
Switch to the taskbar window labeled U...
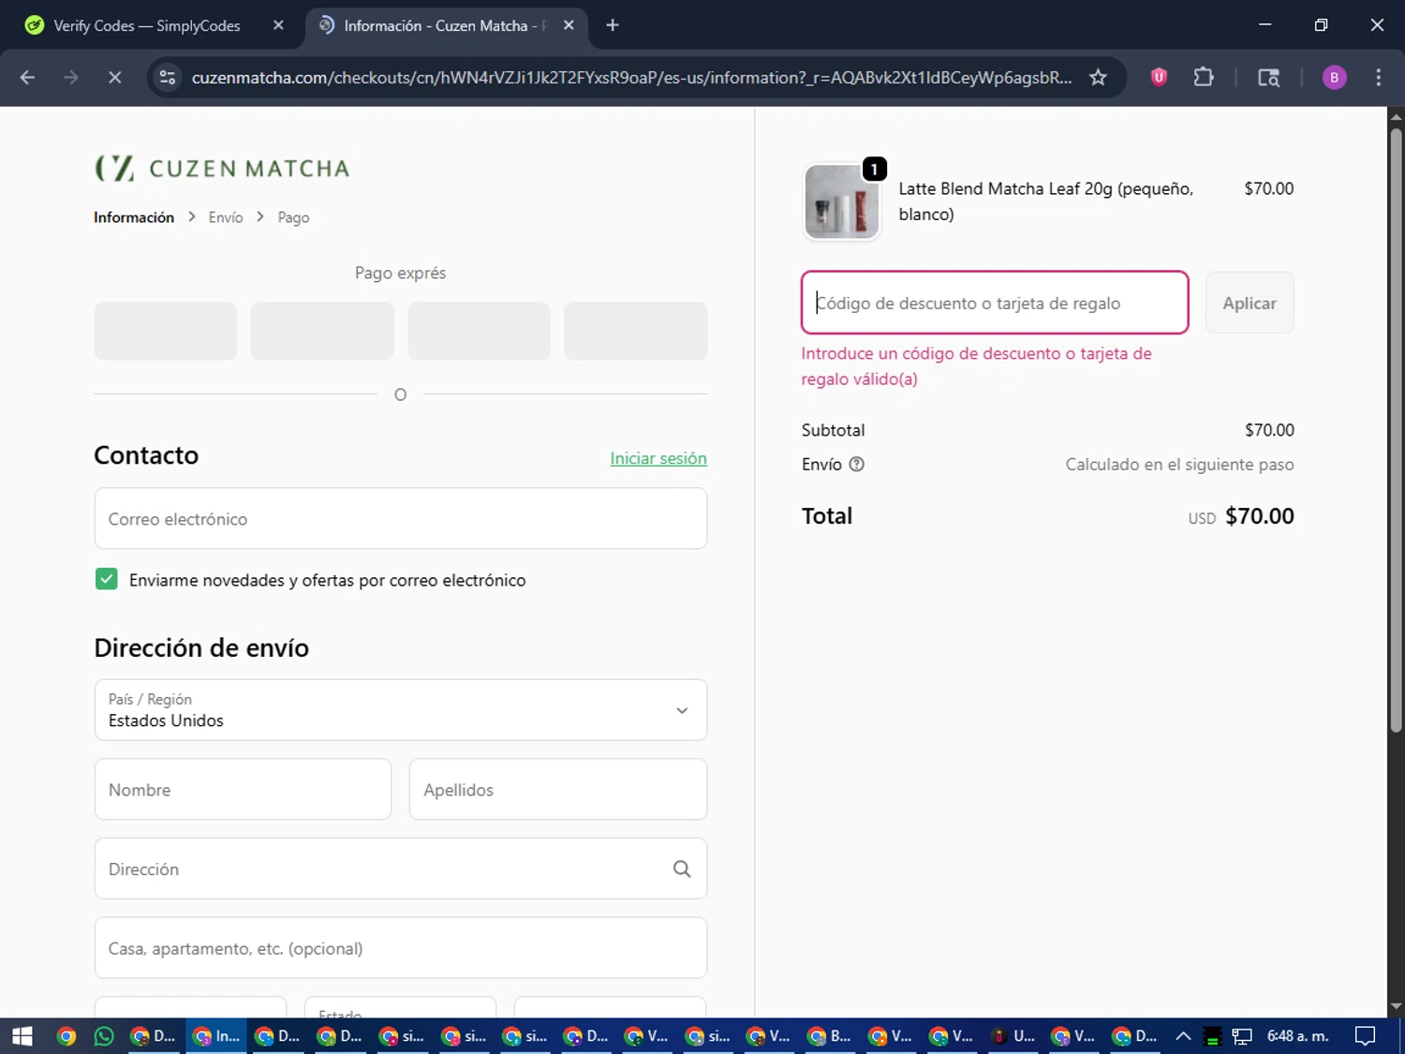click(x=1013, y=1035)
